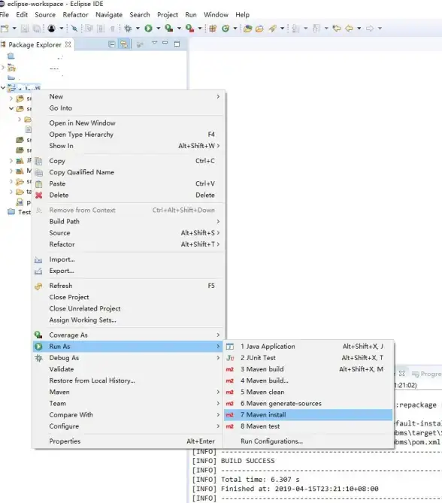
Task: Click the green Run button in toolbar
Action: click(148, 29)
